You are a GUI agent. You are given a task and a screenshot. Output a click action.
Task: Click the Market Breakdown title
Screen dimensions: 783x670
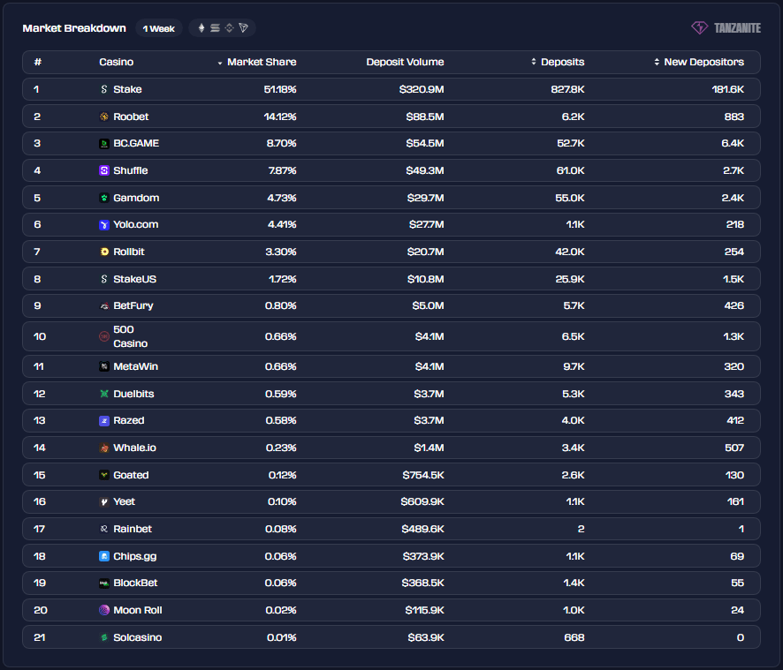(x=74, y=28)
